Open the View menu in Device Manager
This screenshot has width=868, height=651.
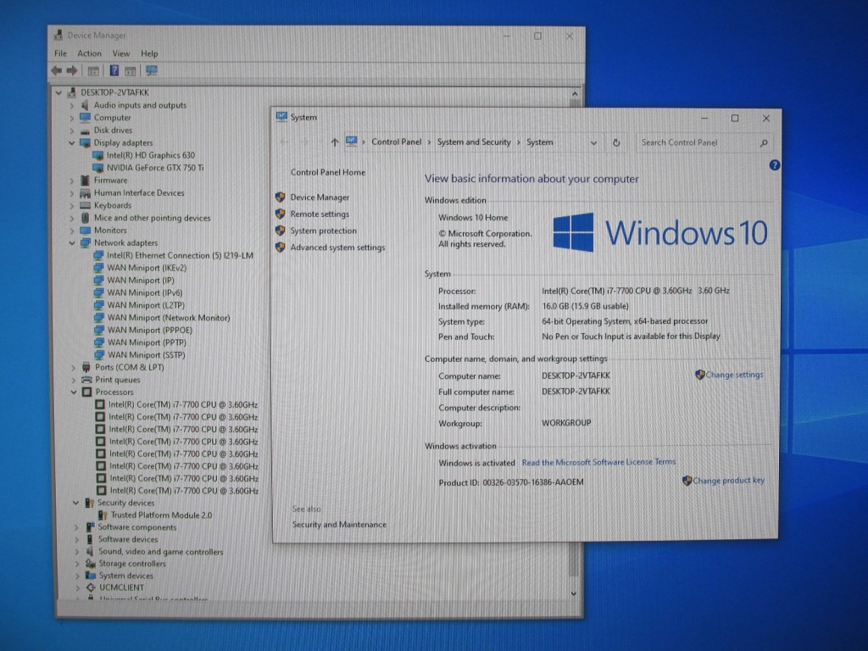click(121, 53)
